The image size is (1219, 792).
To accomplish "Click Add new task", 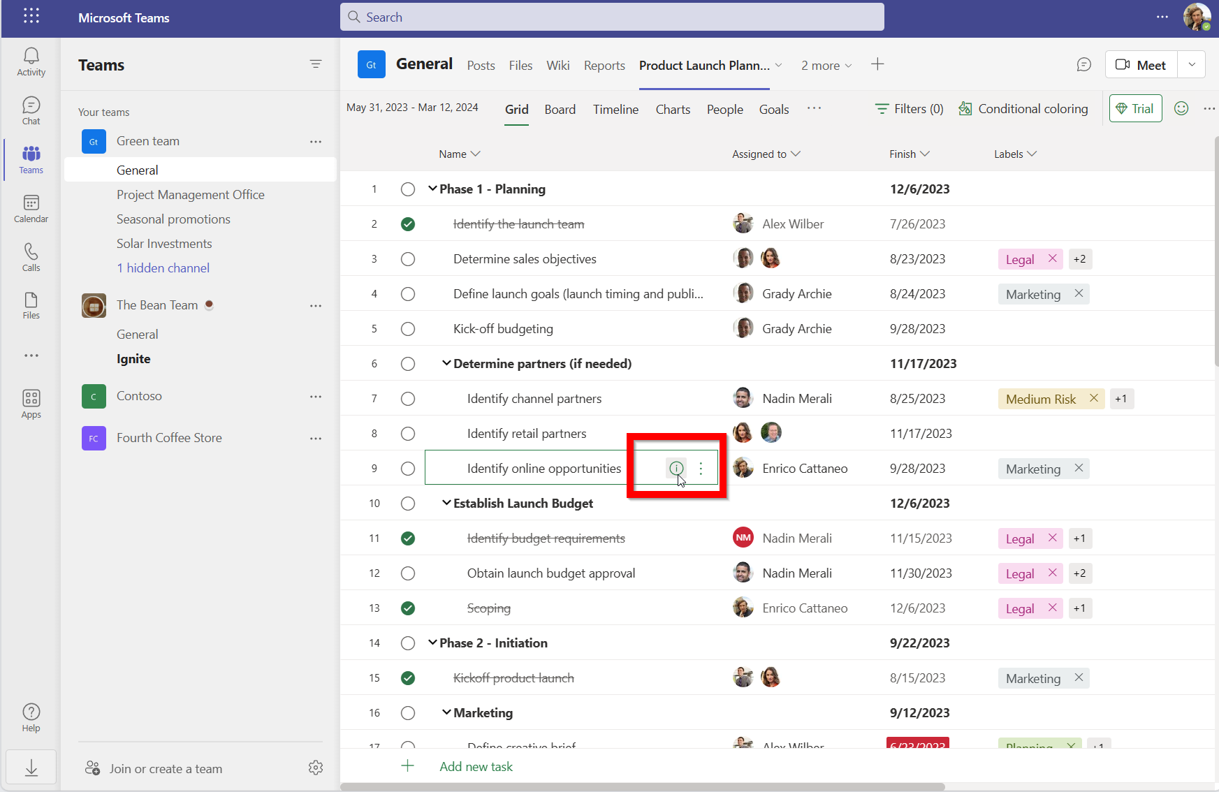I will (x=476, y=766).
